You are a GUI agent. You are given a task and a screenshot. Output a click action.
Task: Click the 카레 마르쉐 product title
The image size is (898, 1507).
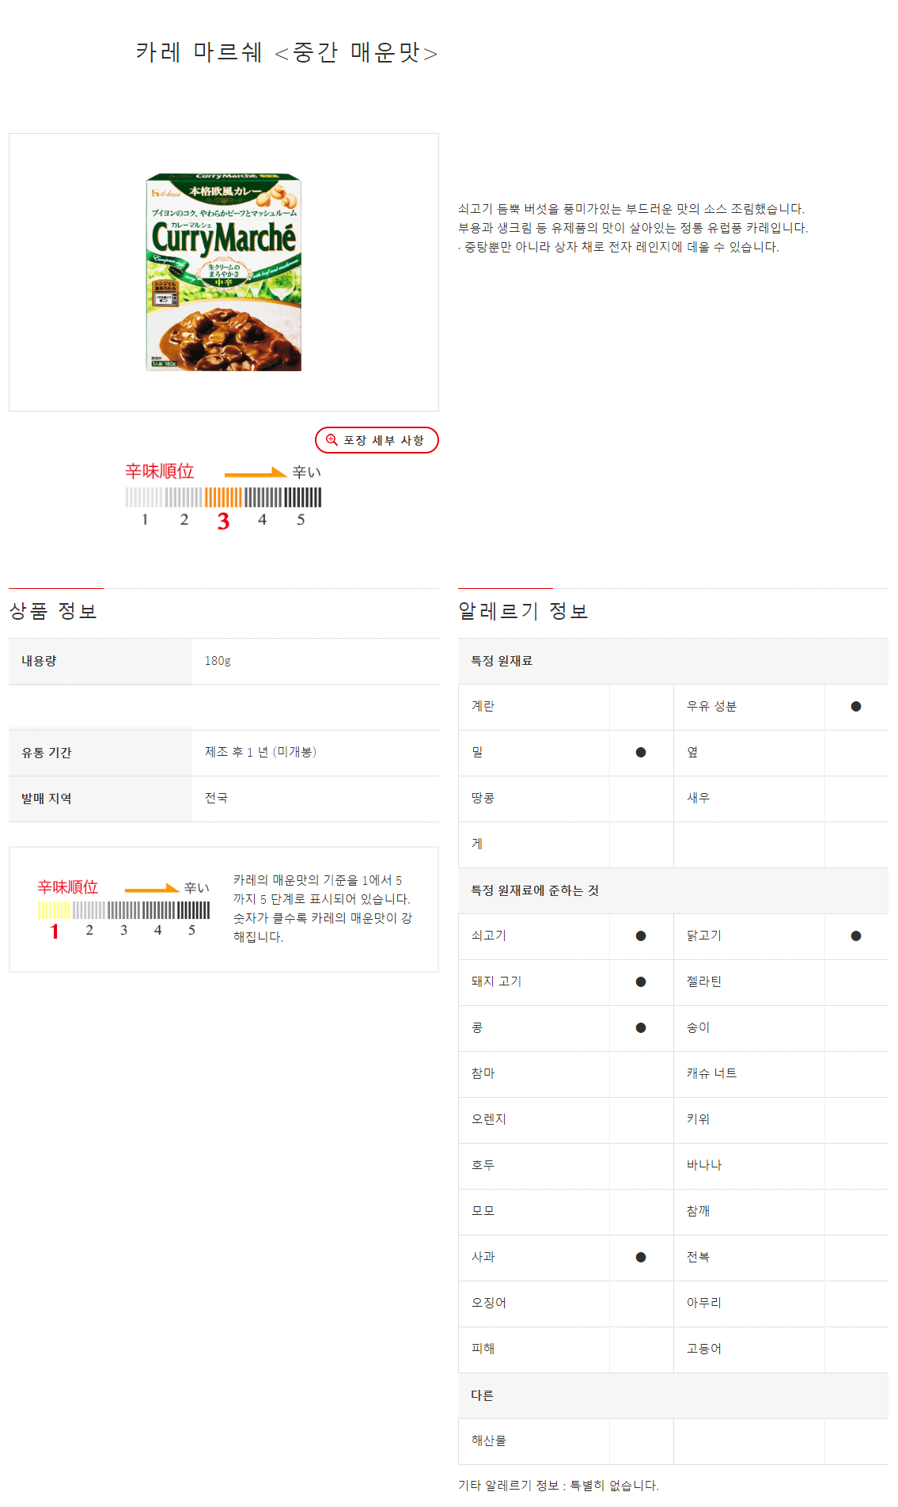pyautogui.click(x=286, y=52)
